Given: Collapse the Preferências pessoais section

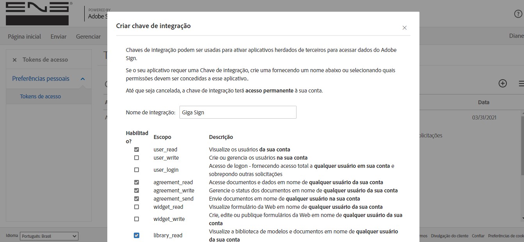Looking at the screenshot, I should point(83,79).
